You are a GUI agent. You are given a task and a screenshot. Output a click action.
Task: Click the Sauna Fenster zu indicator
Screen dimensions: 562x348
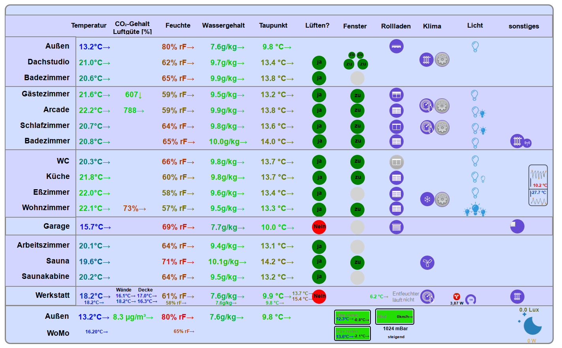(357, 262)
